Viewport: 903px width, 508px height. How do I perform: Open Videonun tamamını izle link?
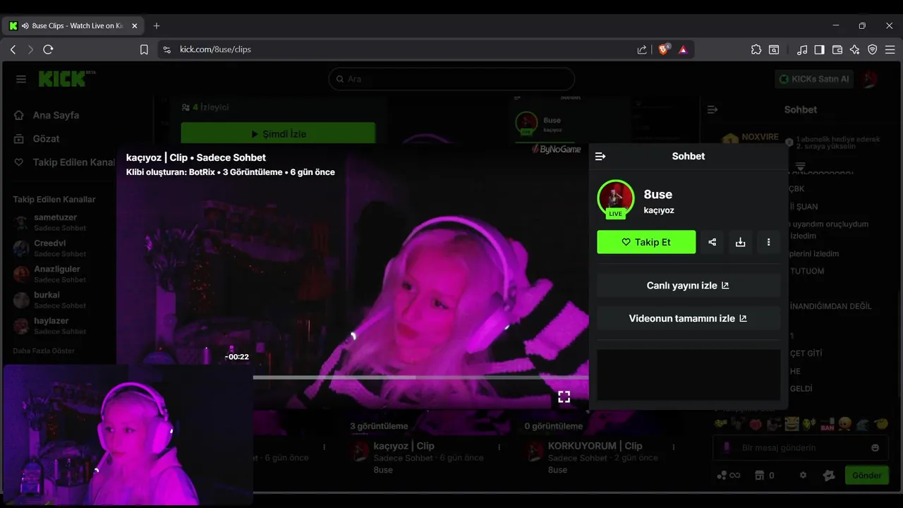(x=689, y=318)
